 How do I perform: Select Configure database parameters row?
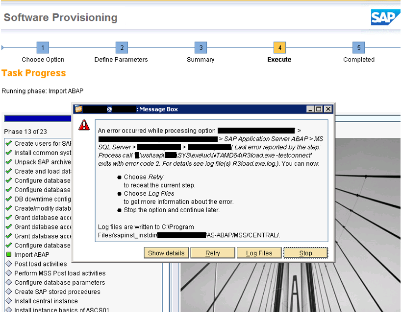click(59, 282)
